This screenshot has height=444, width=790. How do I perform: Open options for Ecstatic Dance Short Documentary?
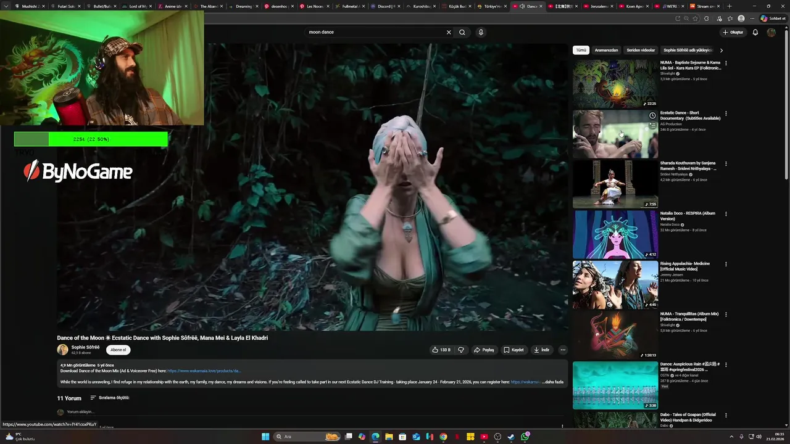(726, 113)
